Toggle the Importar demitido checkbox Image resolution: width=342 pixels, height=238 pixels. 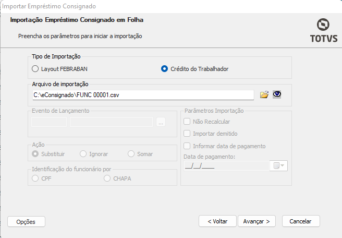pos(187,134)
